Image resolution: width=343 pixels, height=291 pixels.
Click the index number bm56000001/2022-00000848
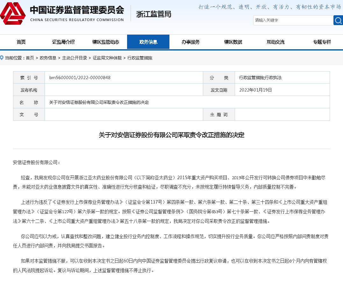point(80,78)
